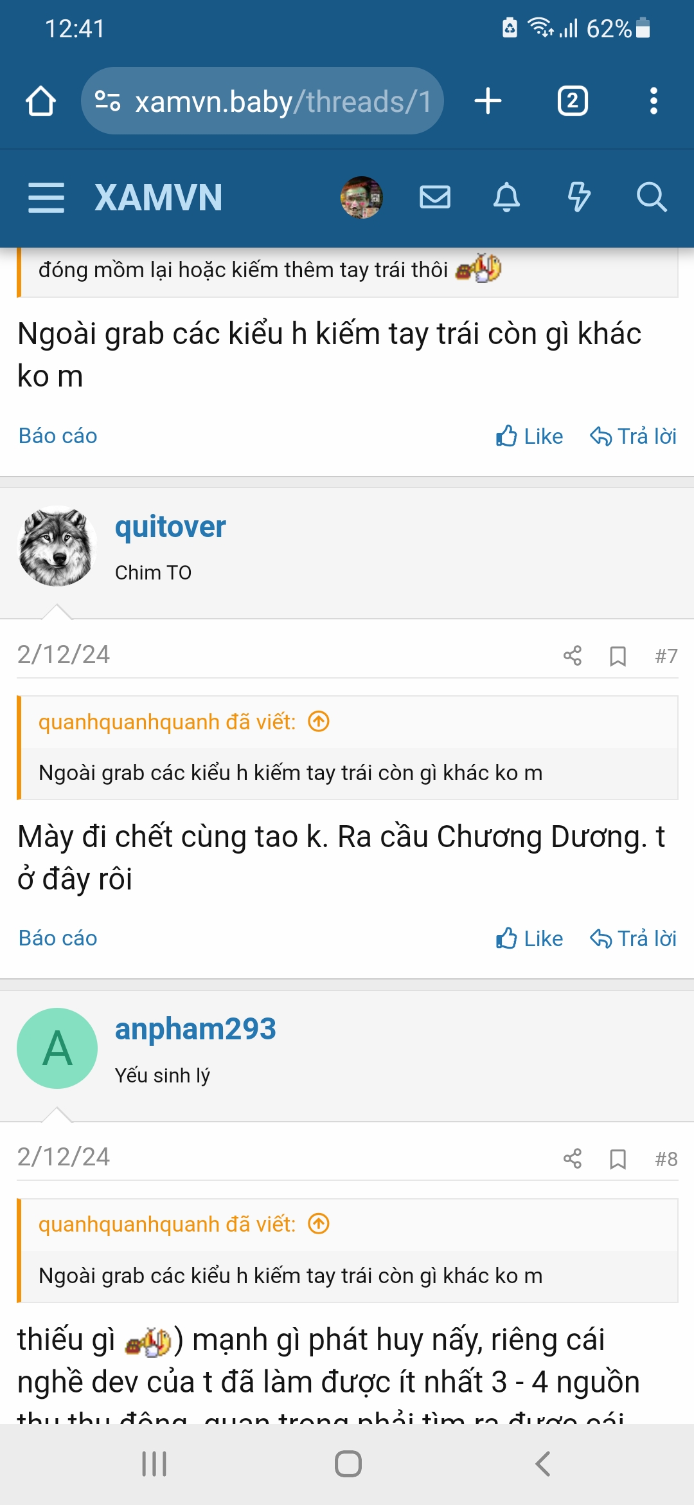Bookmark post #8

tap(618, 1159)
